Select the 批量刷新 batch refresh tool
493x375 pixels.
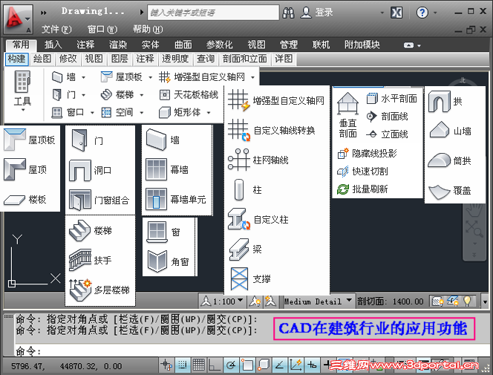(x=362, y=189)
